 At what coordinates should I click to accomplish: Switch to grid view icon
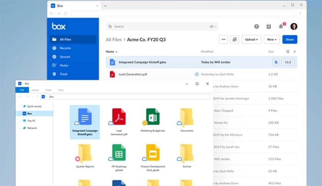click(x=288, y=51)
